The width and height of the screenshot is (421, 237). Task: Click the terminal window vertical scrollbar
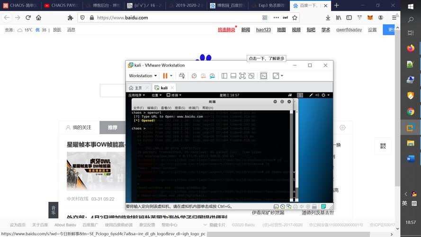(x=291, y=155)
